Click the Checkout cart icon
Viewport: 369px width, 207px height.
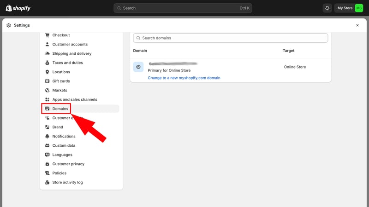click(48, 35)
